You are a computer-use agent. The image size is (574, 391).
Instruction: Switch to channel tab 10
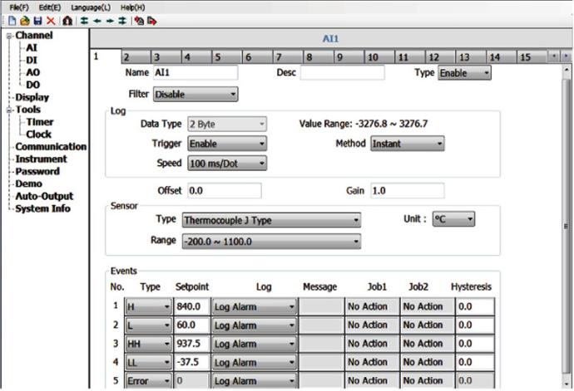pos(379,57)
